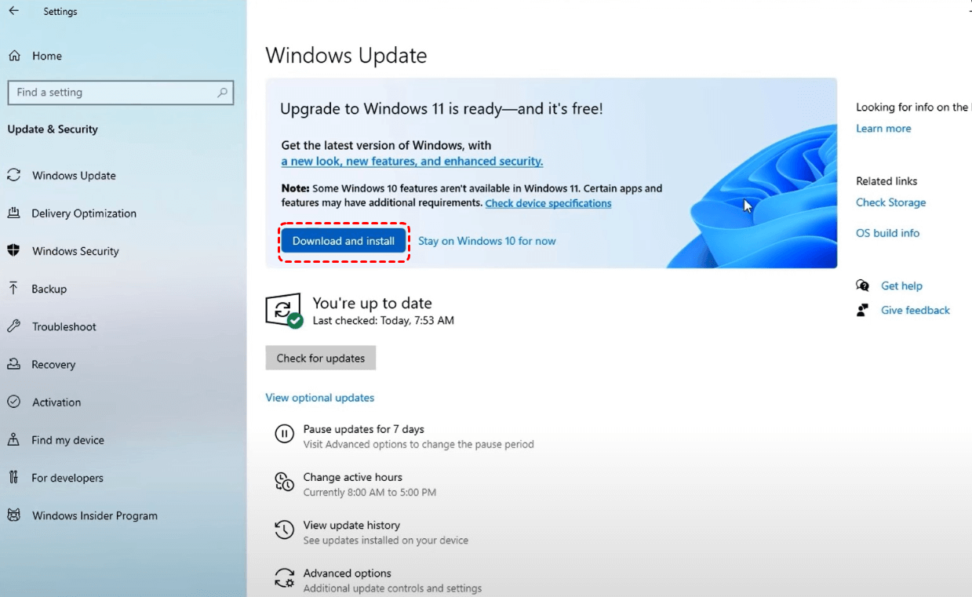Image resolution: width=972 pixels, height=597 pixels.
Task: Click the Backup arrow icon
Action: click(14, 289)
